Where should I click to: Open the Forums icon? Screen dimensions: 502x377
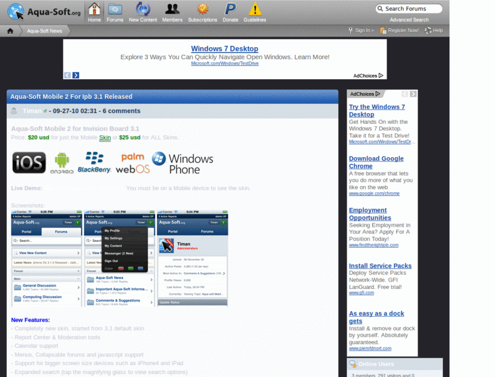point(115,9)
